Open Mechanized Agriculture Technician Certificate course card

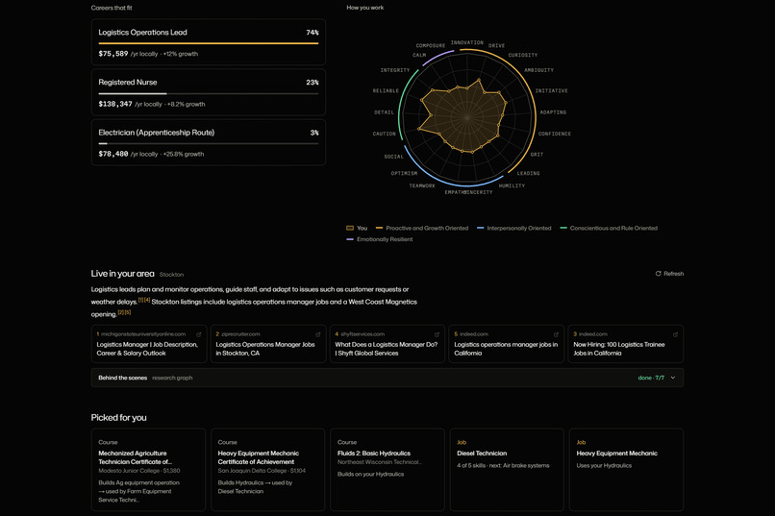(148, 470)
